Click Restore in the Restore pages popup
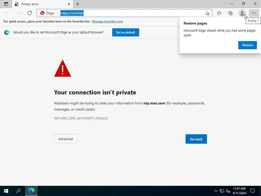Image resolution: width=261 pixels, height=196 pixels. [x=247, y=45]
